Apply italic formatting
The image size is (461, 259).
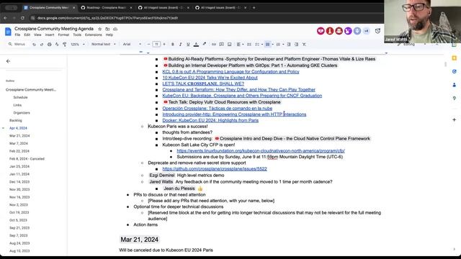(180, 45)
